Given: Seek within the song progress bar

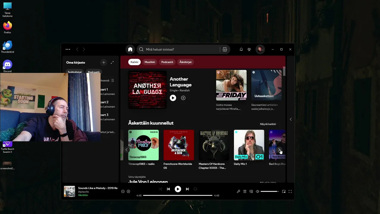Looking at the screenshot, I should tap(178, 195).
